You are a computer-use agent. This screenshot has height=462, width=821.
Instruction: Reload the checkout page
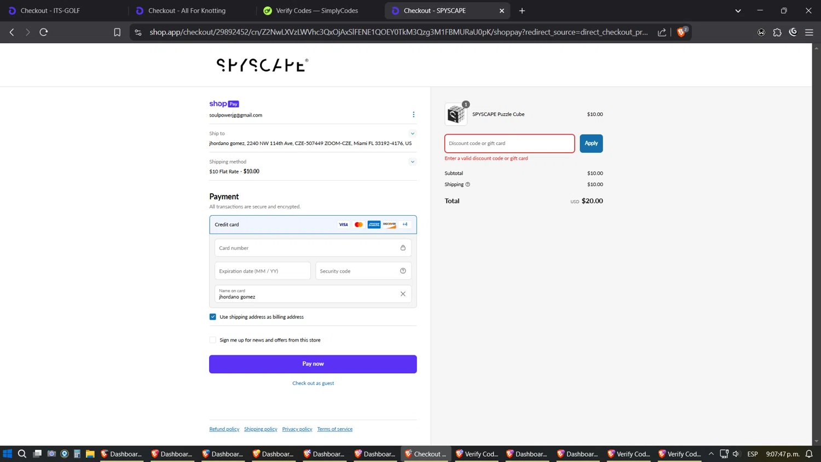(x=44, y=32)
